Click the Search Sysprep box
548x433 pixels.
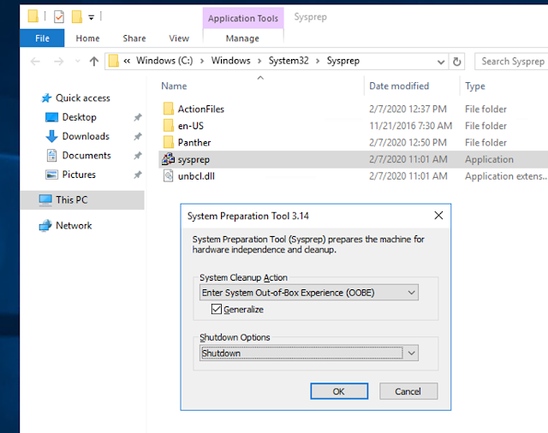tap(512, 62)
